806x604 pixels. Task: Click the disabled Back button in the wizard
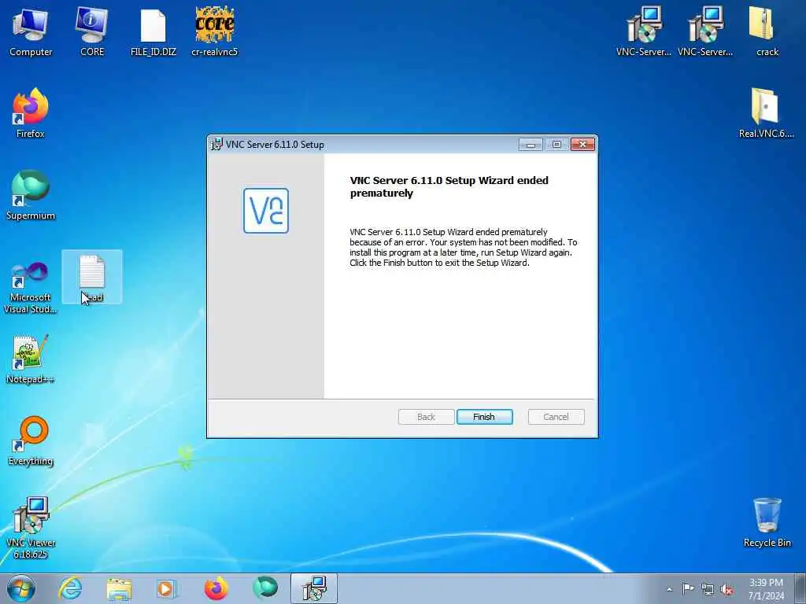coord(426,417)
